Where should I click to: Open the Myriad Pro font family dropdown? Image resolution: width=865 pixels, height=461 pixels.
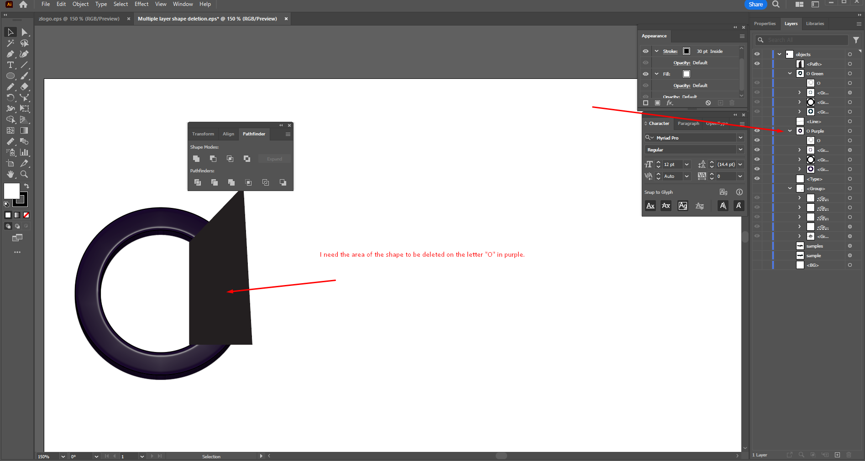tap(741, 137)
